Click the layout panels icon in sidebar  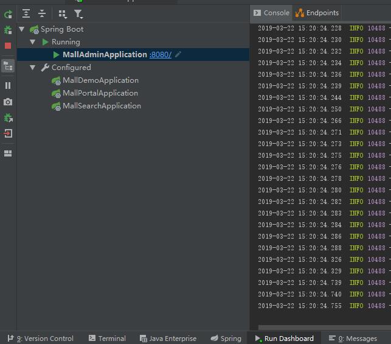[x=8, y=153]
